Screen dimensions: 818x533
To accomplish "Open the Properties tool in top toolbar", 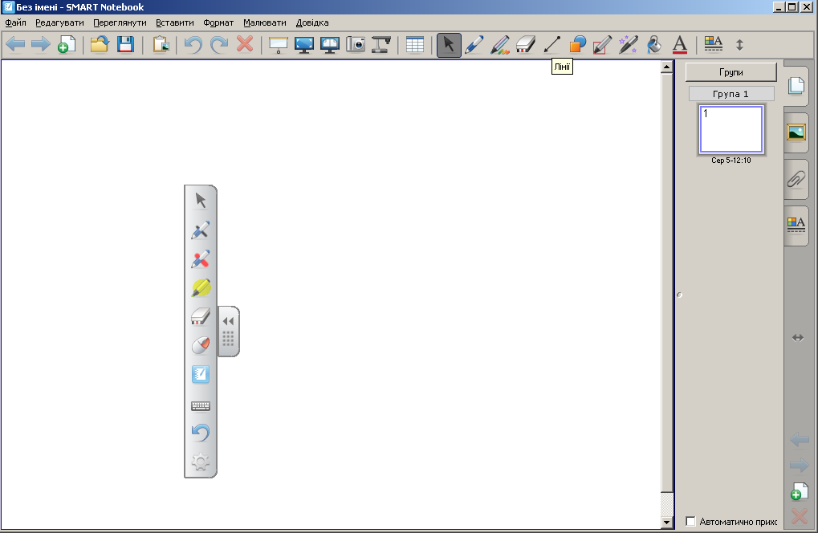I will [x=713, y=44].
